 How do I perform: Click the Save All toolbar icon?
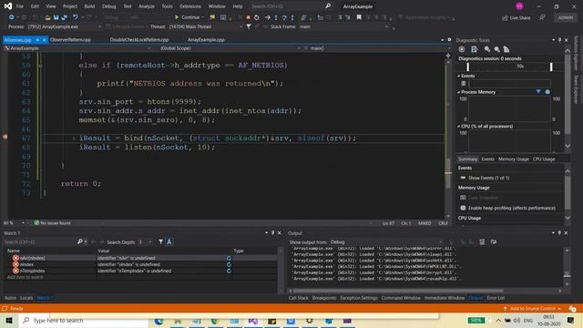[x=64, y=17]
